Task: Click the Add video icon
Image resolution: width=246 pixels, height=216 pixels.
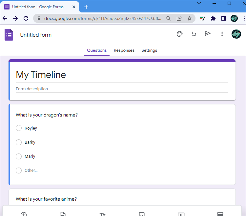Action: [x=181, y=214]
